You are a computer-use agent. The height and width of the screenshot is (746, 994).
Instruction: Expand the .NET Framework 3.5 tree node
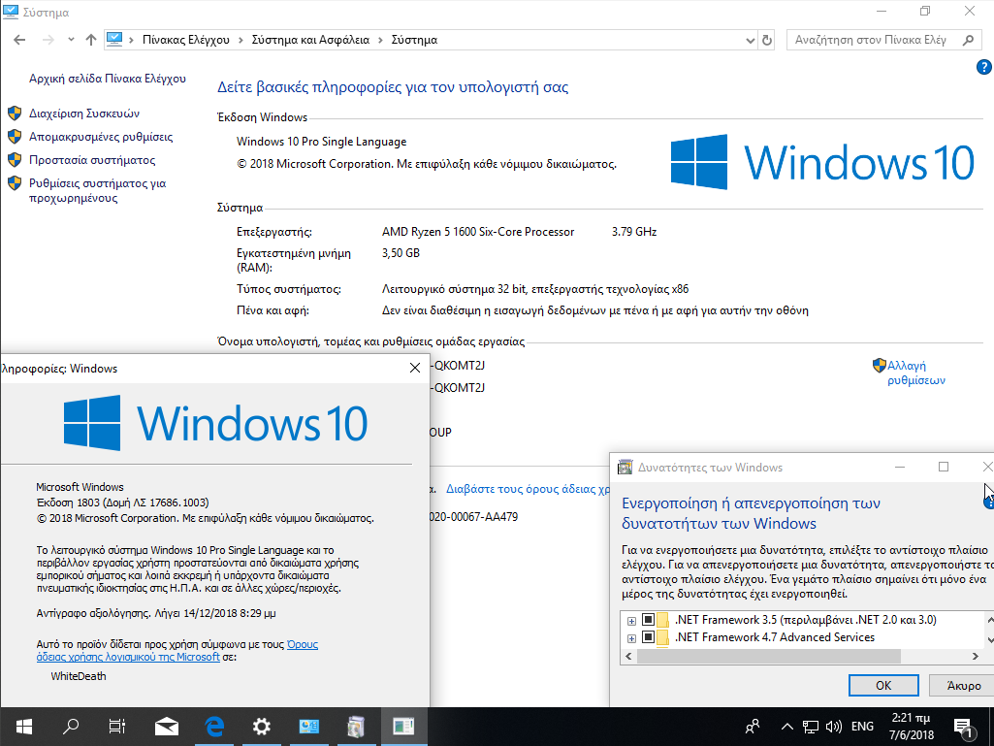631,621
